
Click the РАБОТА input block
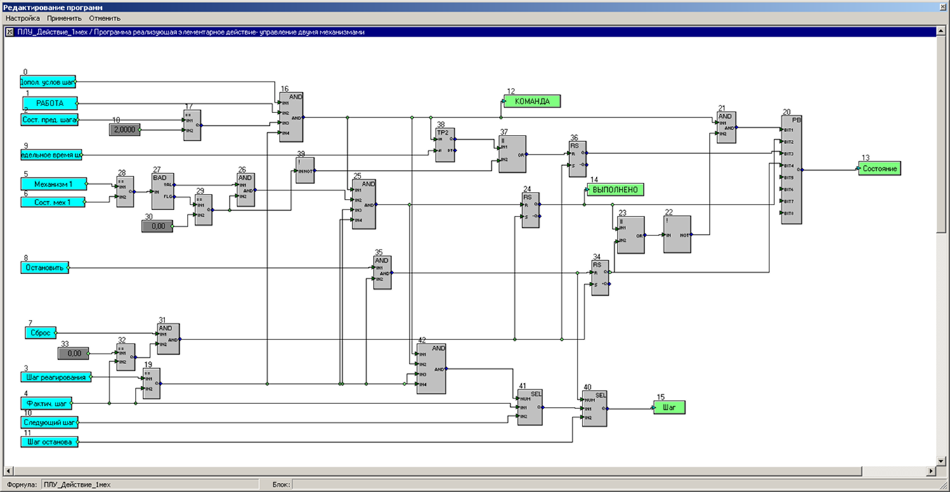point(49,103)
